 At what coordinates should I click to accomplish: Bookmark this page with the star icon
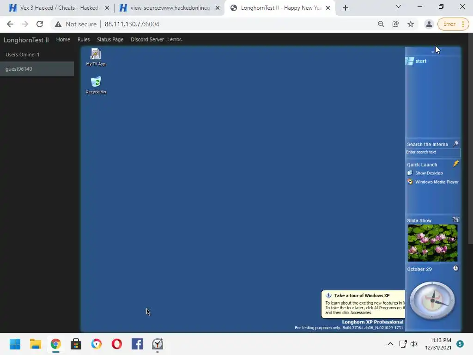[411, 24]
